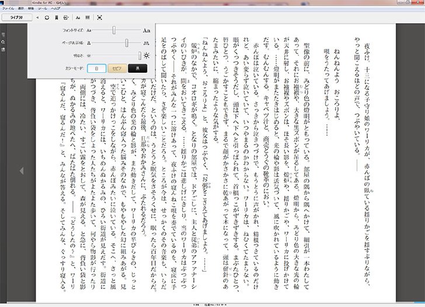Toggle the Aa font settings panel
Viewport: 425px width, 307px height.
pos(78,17)
